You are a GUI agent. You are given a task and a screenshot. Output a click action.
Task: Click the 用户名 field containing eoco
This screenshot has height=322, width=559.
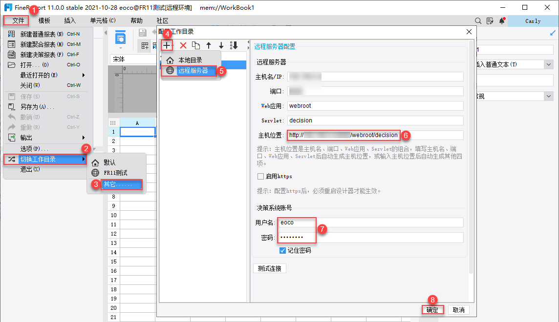point(371,222)
